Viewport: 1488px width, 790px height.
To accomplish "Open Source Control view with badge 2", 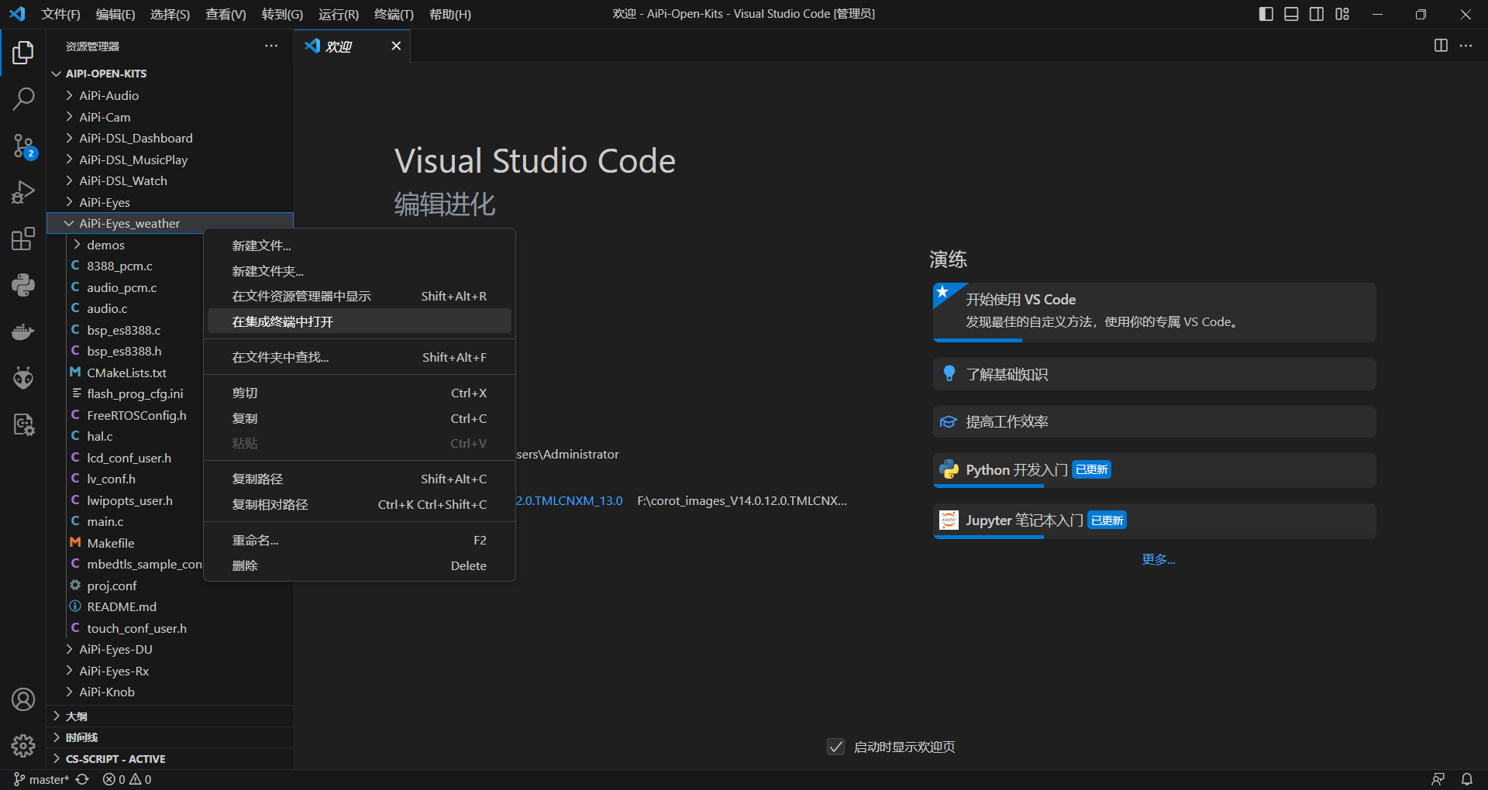I will point(23,146).
